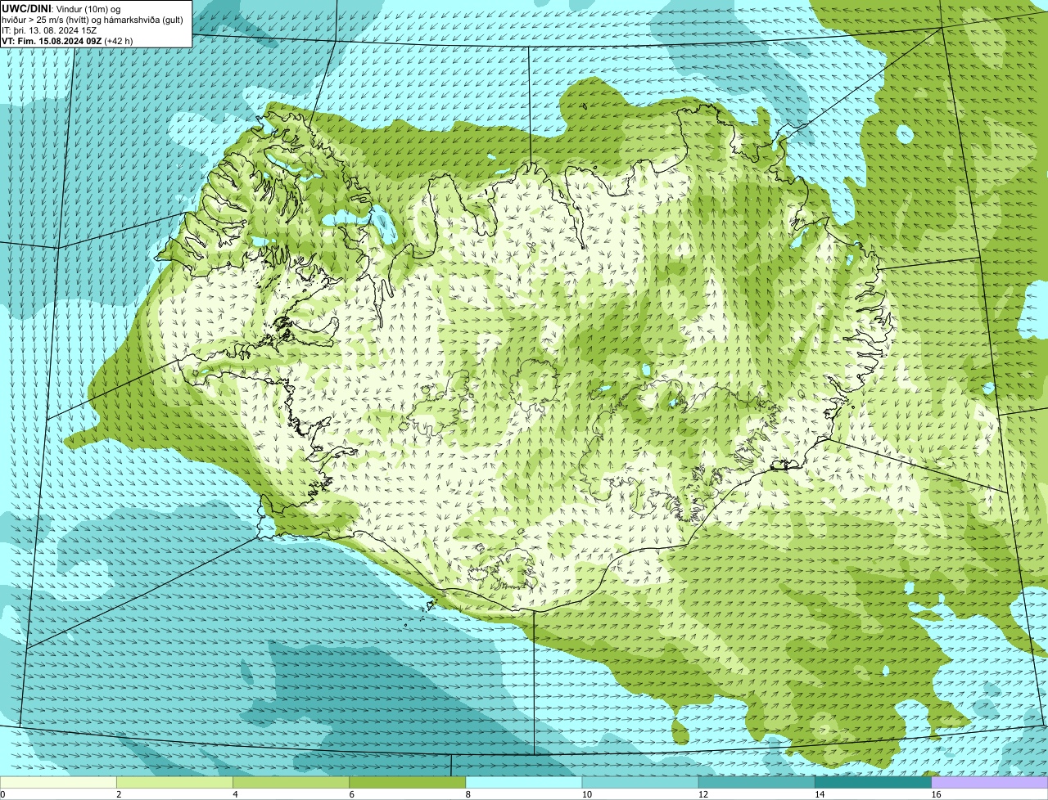Click the 14–16 m/s dark teal legend swatch
This screenshot has width=1048, height=800.
pos(873,782)
